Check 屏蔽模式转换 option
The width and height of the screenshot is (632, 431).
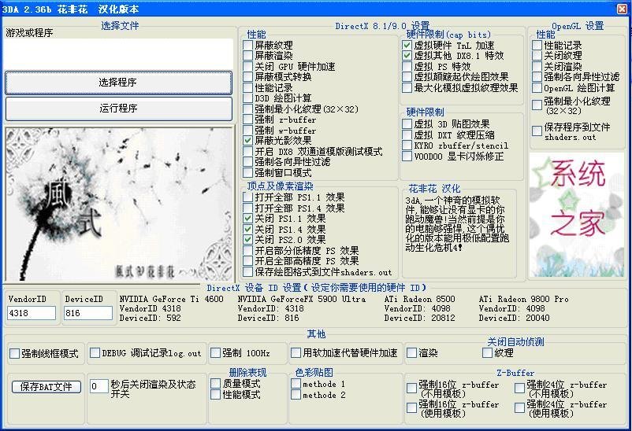248,77
